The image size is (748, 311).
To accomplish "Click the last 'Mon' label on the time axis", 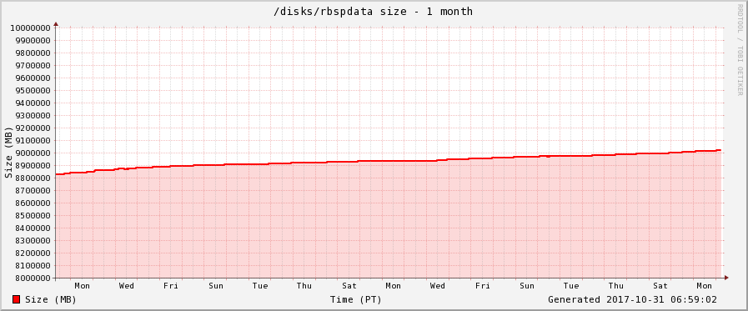I will (x=705, y=286).
